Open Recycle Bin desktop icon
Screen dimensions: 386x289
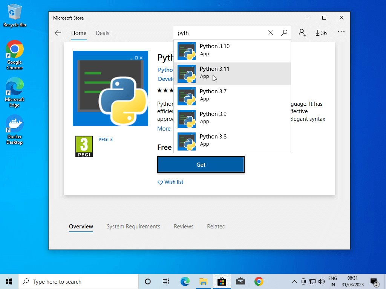[15, 15]
